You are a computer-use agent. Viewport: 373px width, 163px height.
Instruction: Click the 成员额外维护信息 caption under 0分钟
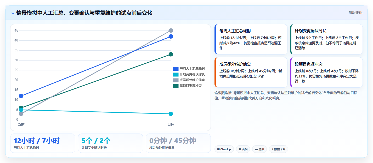coord(162,148)
